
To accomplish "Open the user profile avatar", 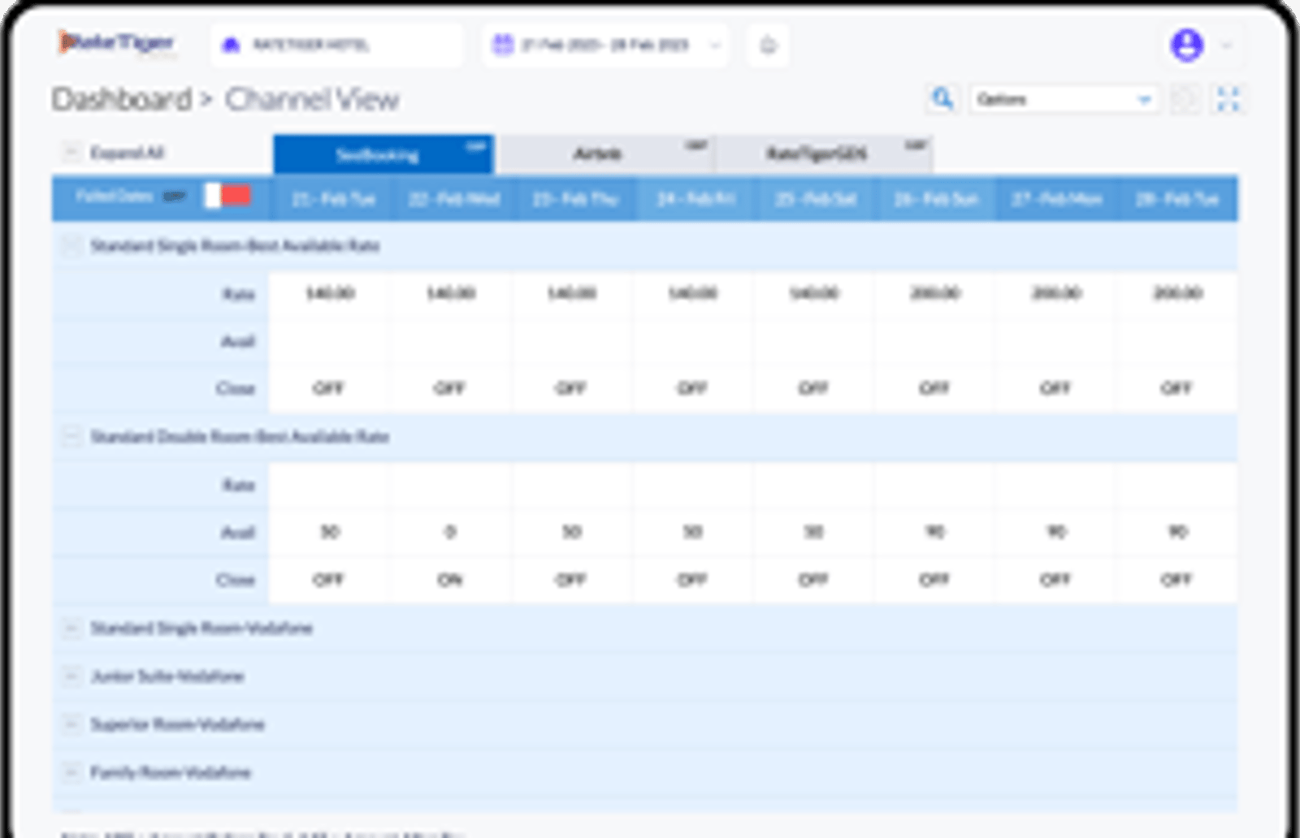I will tap(1186, 45).
